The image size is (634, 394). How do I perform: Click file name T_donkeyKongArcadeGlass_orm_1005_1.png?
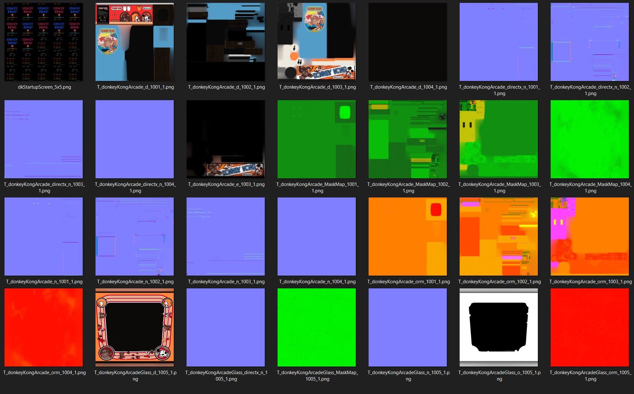coord(590,376)
